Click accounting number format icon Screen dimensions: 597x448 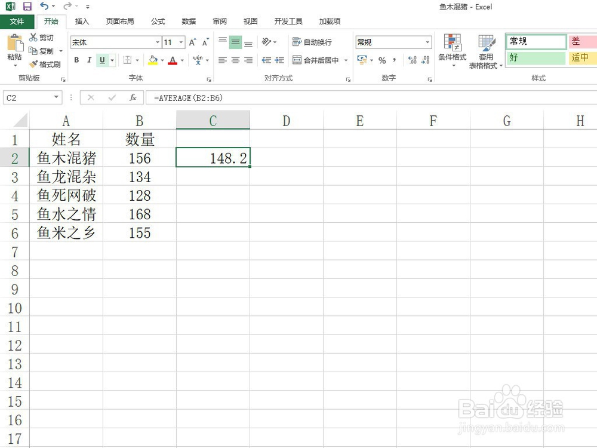362,60
